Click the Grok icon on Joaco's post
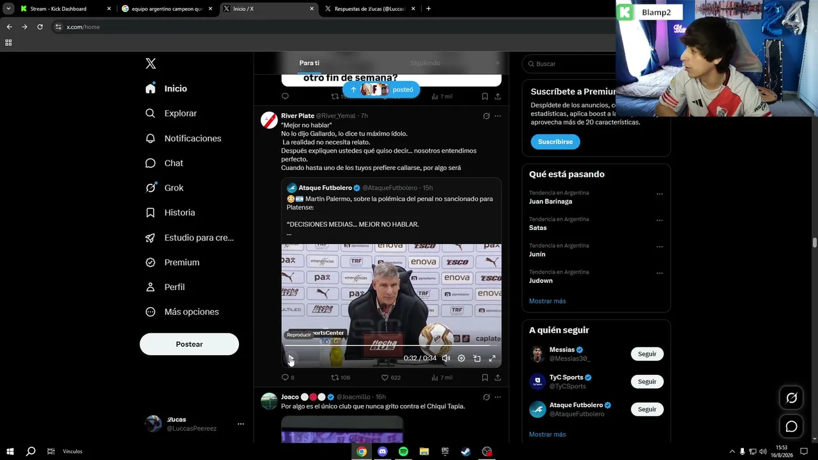818x460 pixels. point(486,397)
